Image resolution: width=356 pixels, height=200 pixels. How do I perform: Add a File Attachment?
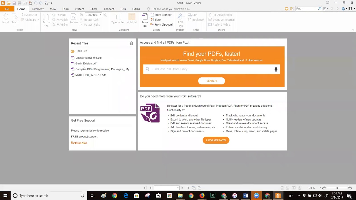pyautogui.click(x=220, y=15)
